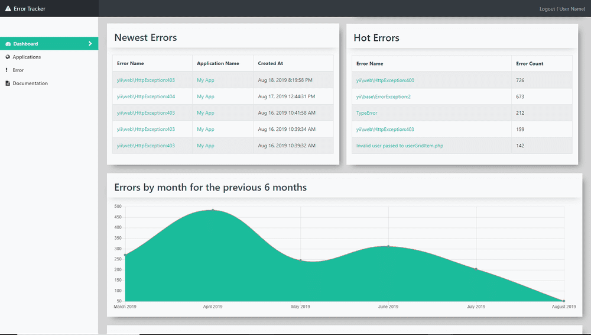Click the April 2019 axis label
This screenshot has height=335, width=591.
(x=213, y=307)
